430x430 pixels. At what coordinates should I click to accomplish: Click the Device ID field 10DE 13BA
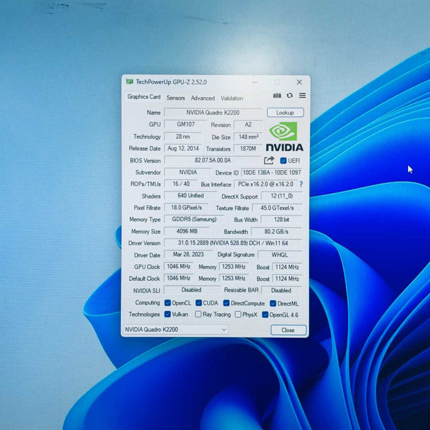pyautogui.click(x=272, y=172)
